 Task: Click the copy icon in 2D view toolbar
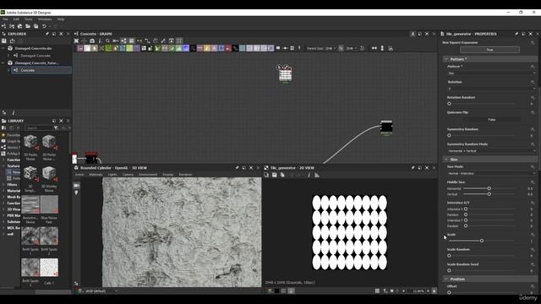266,175
